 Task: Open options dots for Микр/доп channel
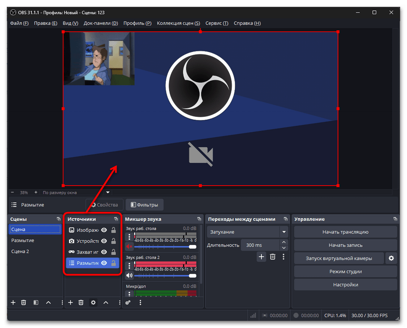pyautogui.click(x=129, y=294)
